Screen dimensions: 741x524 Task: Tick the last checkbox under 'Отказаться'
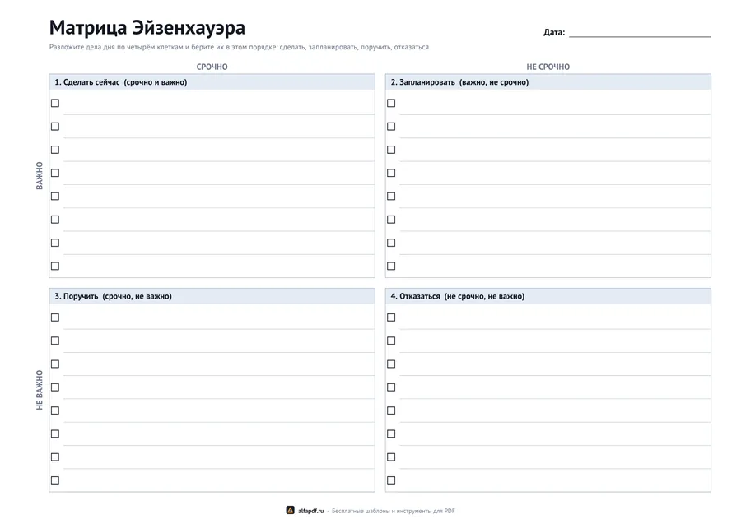tap(391, 480)
